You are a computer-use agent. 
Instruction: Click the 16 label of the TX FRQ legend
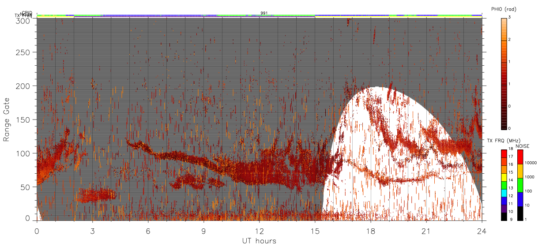[x=511, y=165]
